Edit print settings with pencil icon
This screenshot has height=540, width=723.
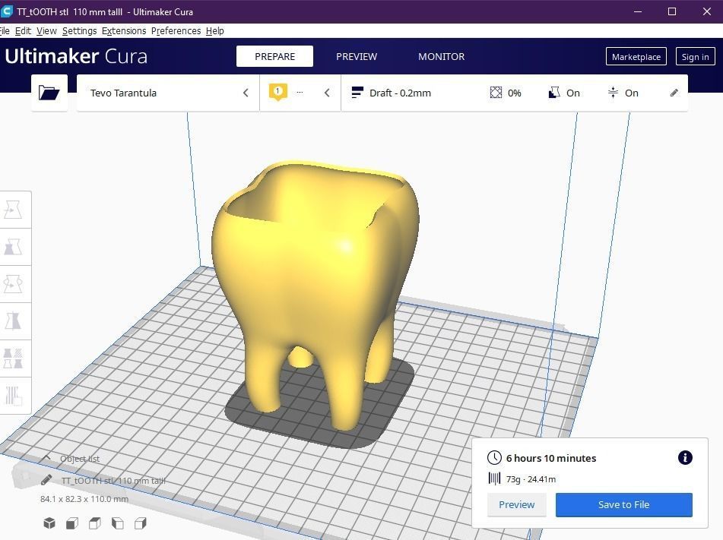pyautogui.click(x=674, y=93)
